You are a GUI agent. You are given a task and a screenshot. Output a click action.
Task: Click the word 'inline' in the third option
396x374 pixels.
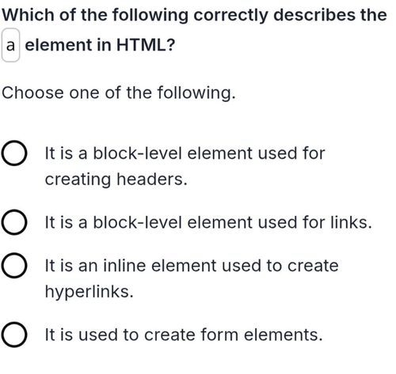click(x=124, y=266)
